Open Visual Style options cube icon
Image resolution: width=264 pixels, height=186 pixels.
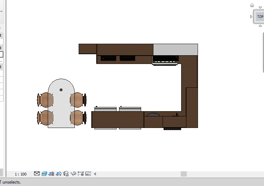44,174
